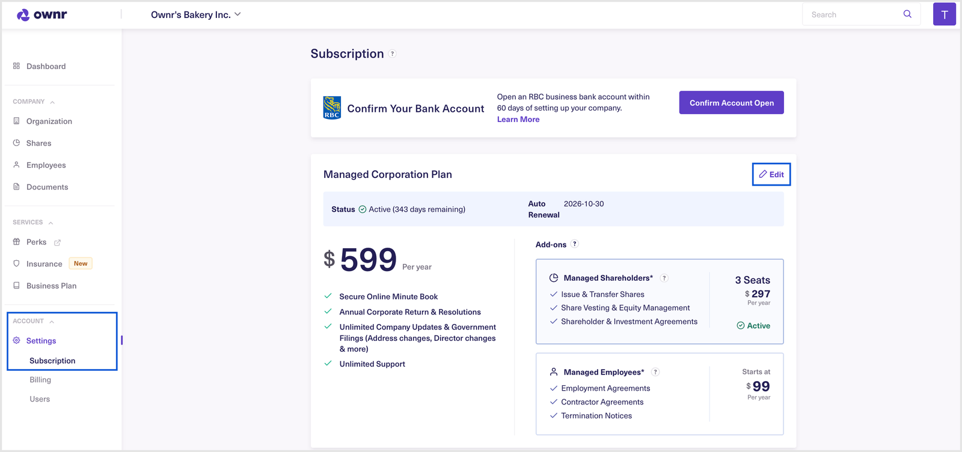Click the Subscription title help icon
The width and height of the screenshot is (962, 452).
click(x=392, y=53)
